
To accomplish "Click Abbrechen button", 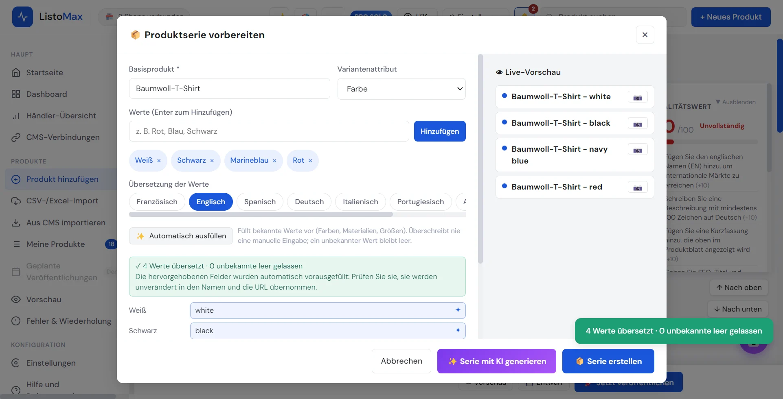I will point(401,361).
